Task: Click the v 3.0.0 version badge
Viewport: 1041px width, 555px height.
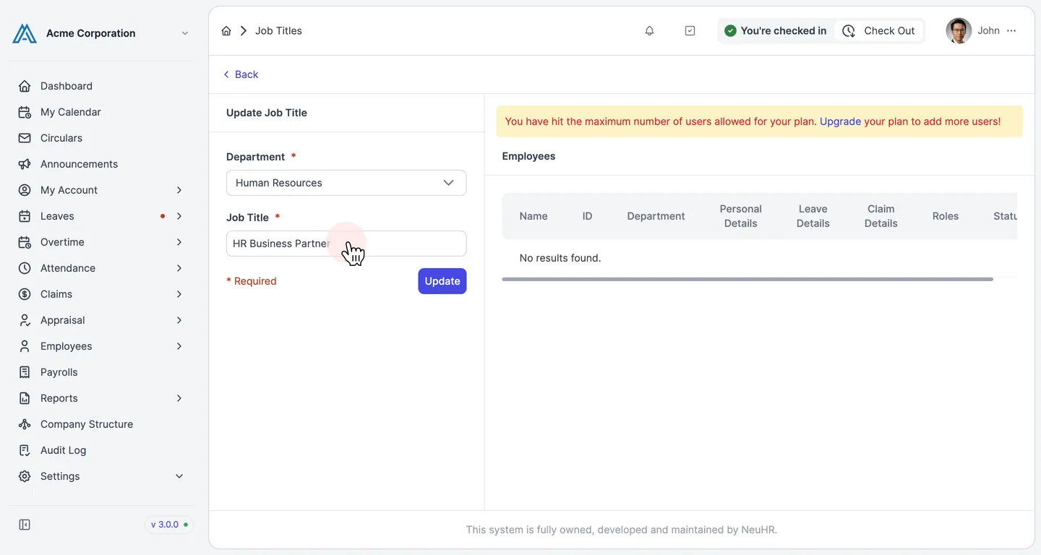Action: (169, 525)
